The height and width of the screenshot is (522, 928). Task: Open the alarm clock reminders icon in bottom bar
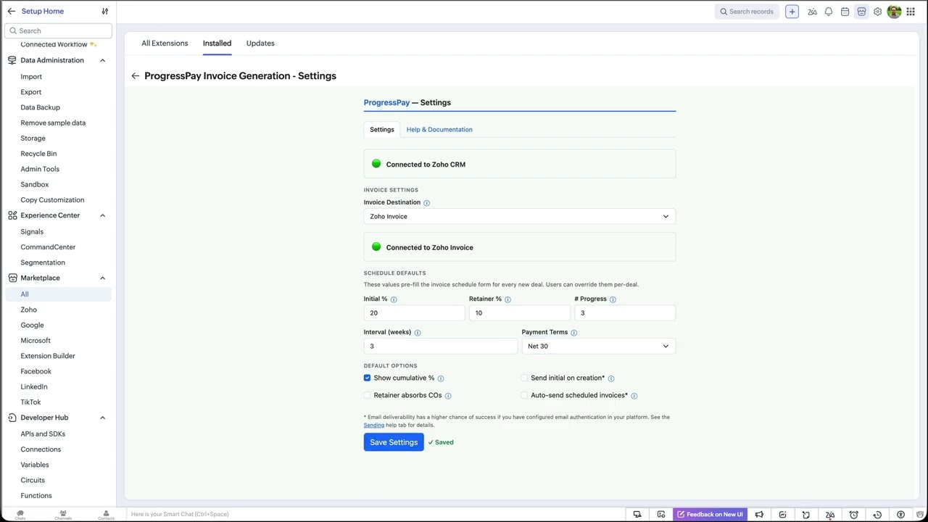853,515
